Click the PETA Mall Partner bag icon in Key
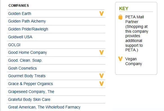164x111 pixels. tap(120, 17)
